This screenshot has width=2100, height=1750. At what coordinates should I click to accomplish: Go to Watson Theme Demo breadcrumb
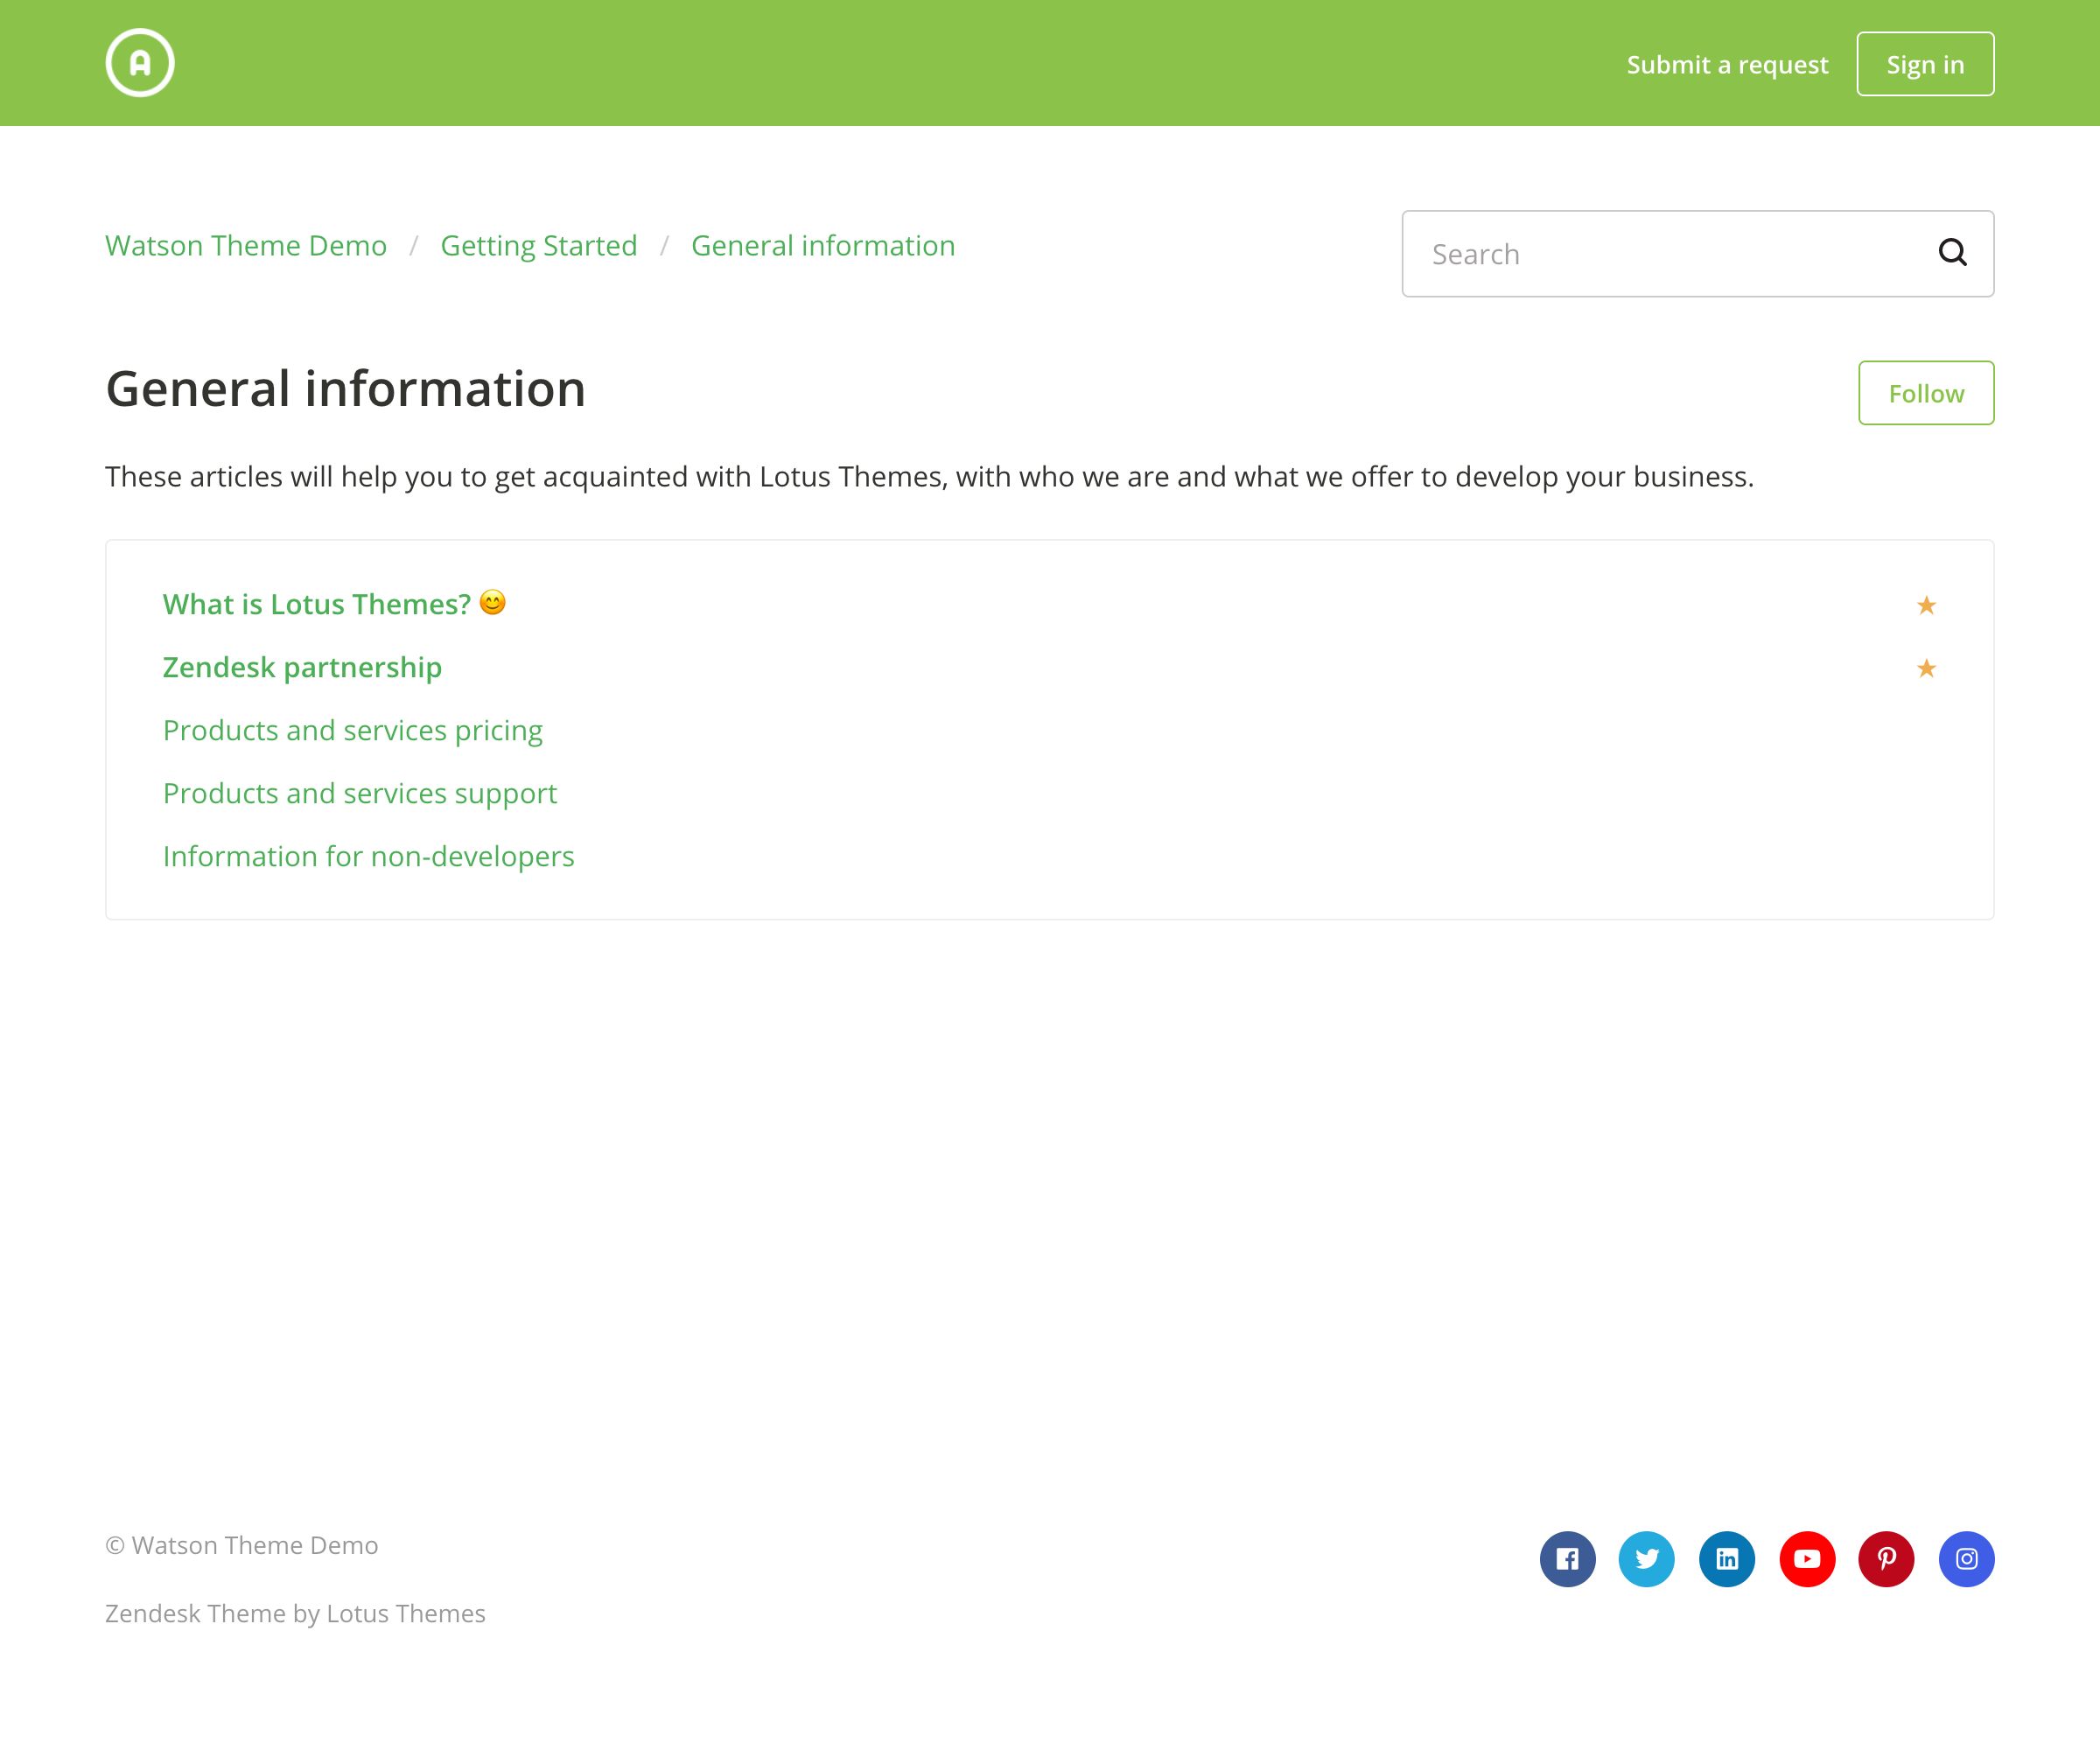pos(246,246)
